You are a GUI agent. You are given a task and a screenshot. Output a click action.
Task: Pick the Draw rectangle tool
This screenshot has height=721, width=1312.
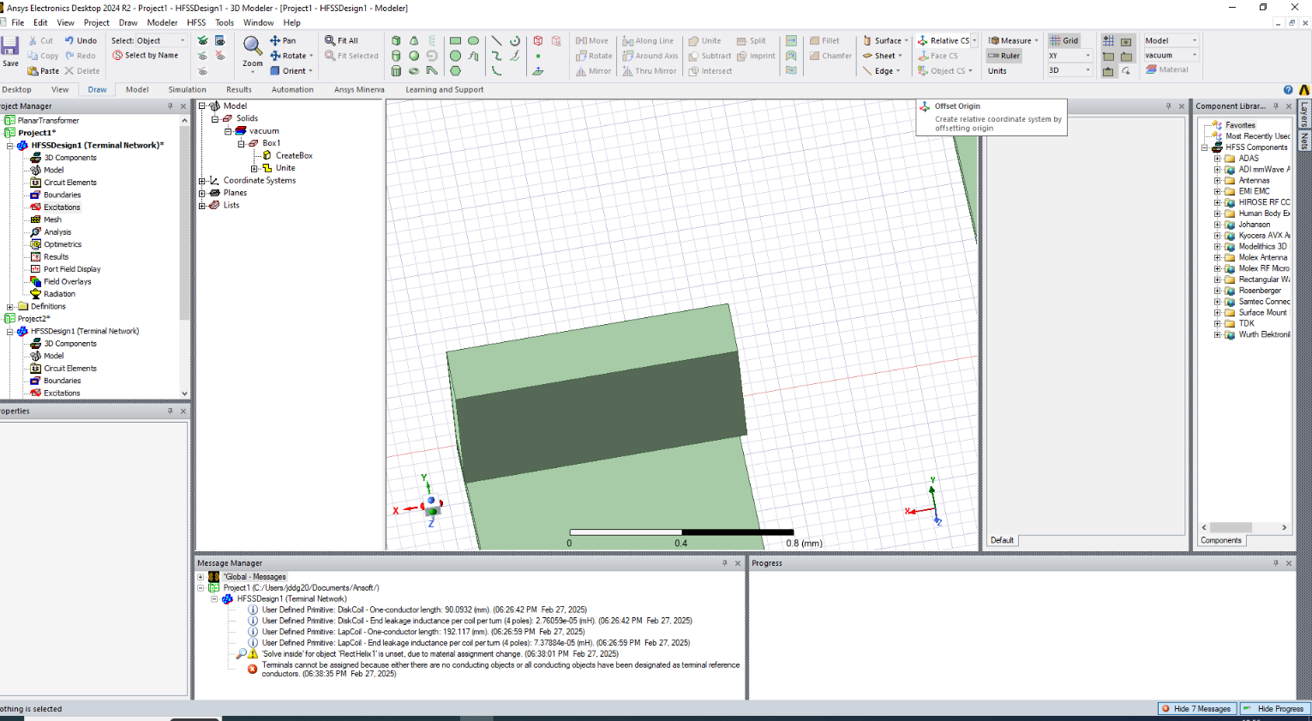[455, 40]
